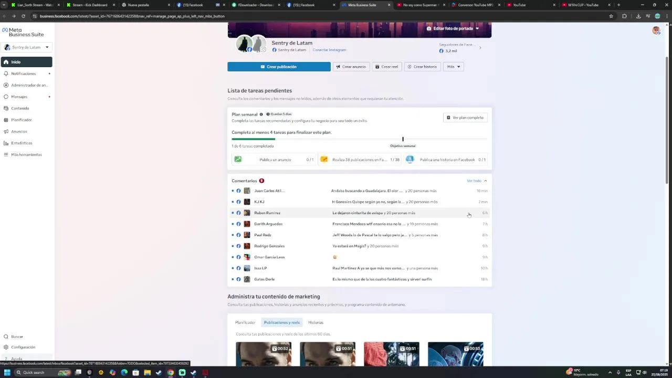Open comment from Paul Redz
672x378 pixels.
pyautogui.click(x=360, y=235)
